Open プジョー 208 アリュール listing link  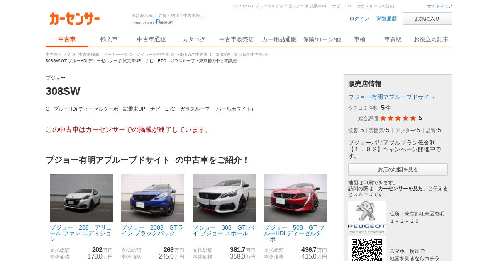pos(81,233)
